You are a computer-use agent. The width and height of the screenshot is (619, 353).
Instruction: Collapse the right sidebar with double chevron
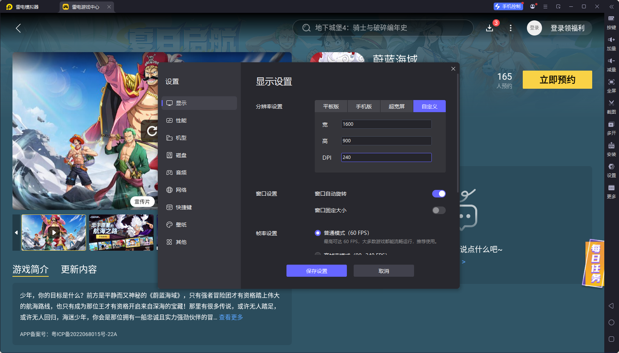click(611, 6)
